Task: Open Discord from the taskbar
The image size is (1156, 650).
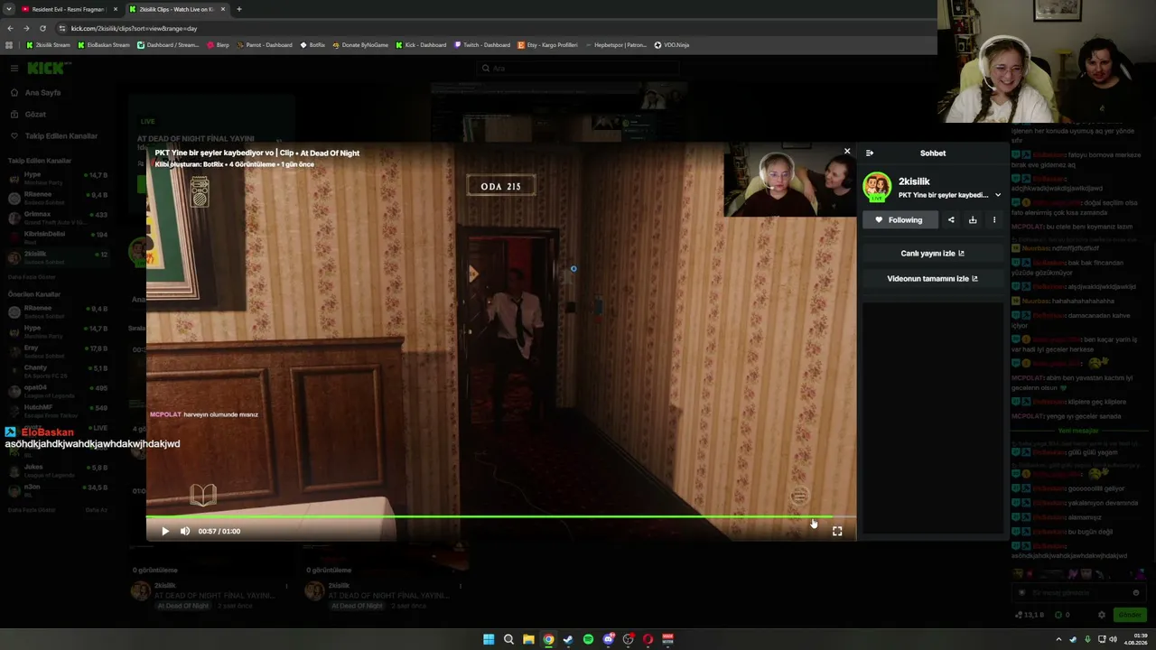Action: tap(608, 639)
